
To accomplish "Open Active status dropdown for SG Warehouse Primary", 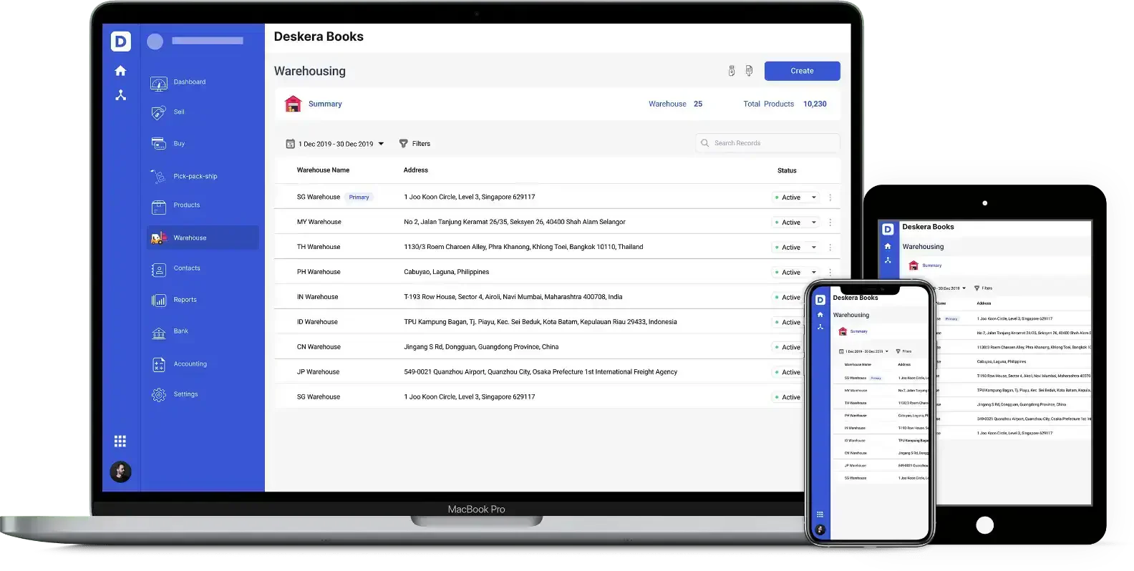I will pyautogui.click(x=795, y=197).
